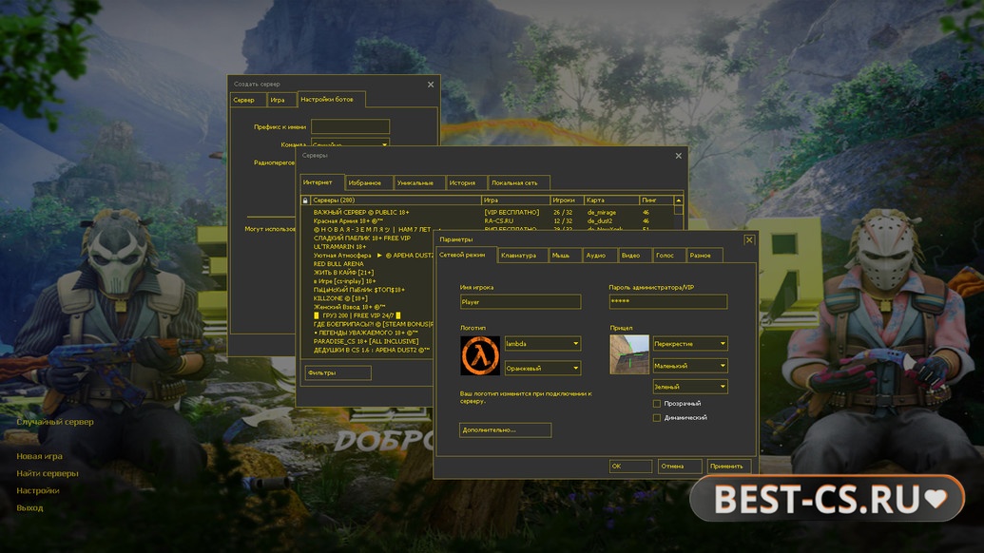The height and width of the screenshot is (553, 984).
Task: Sort by the Игра column header
Action: coord(515,200)
